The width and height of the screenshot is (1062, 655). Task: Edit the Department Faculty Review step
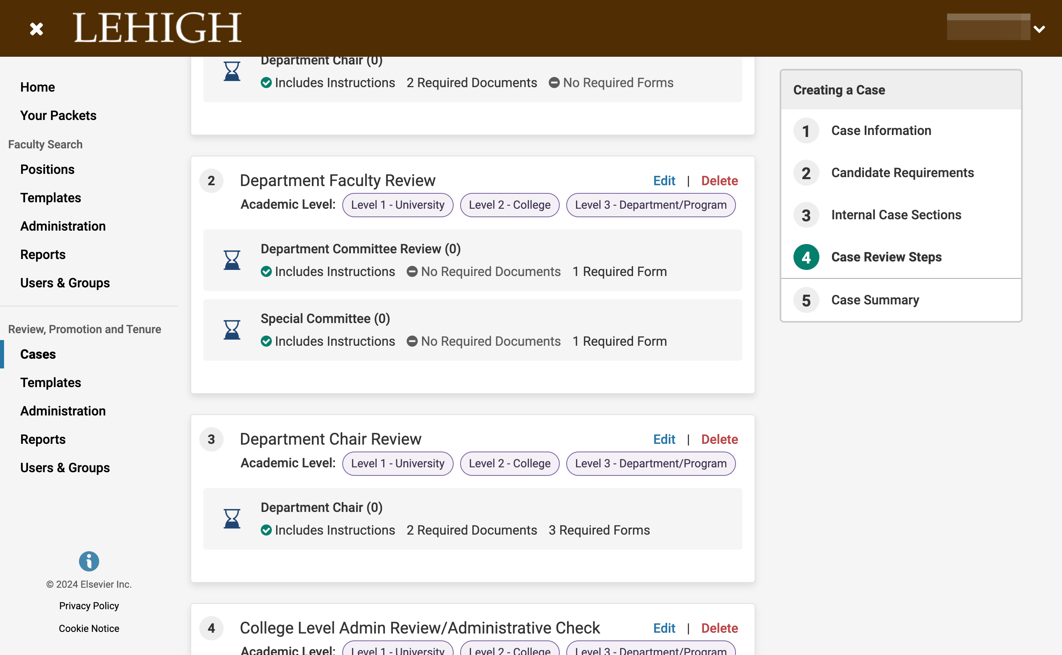point(664,181)
